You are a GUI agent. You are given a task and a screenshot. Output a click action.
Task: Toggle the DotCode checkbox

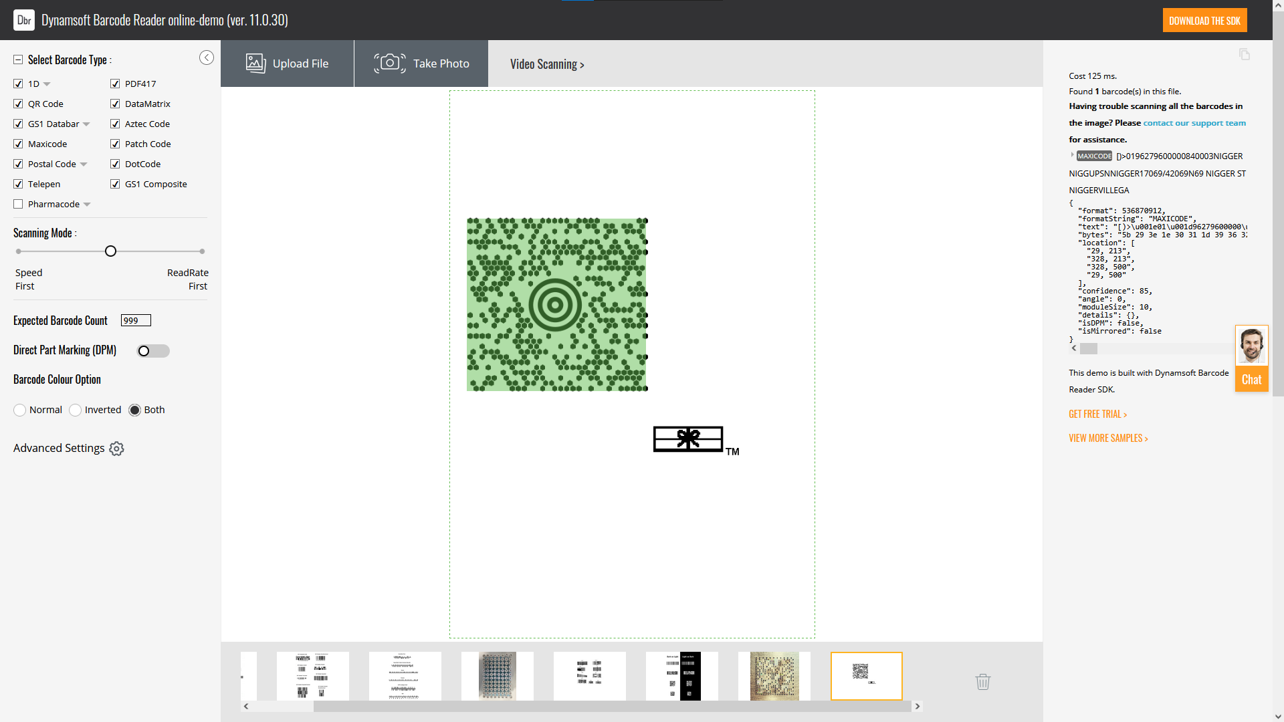tap(115, 164)
